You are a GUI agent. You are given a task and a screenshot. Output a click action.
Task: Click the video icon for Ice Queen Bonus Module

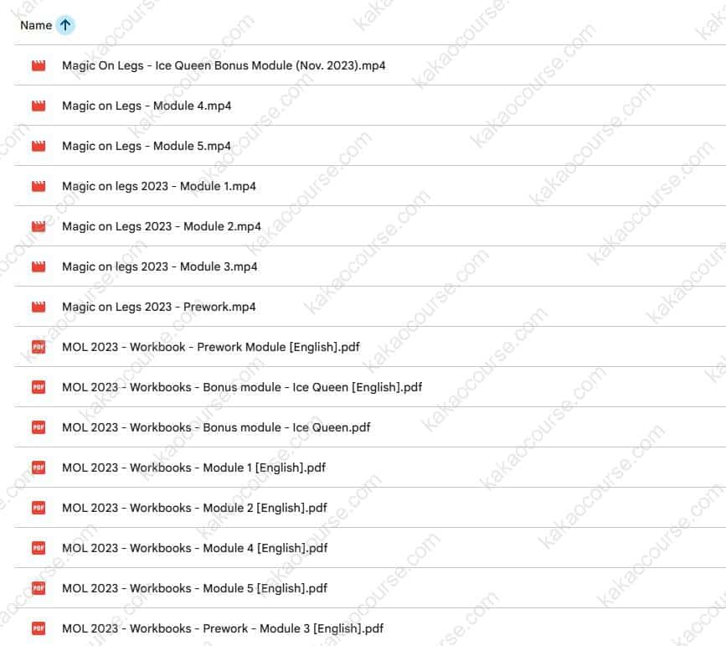38,65
